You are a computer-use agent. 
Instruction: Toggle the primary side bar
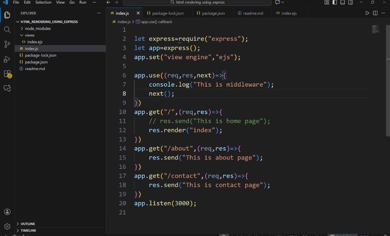pos(334,2)
